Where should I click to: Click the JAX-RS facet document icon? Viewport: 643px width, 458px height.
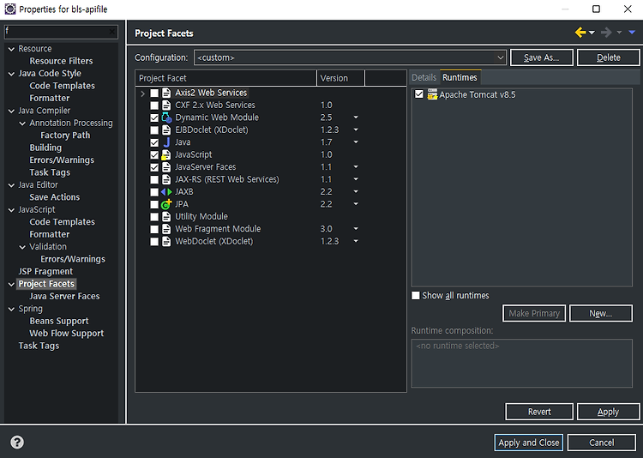click(x=166, y=179)
